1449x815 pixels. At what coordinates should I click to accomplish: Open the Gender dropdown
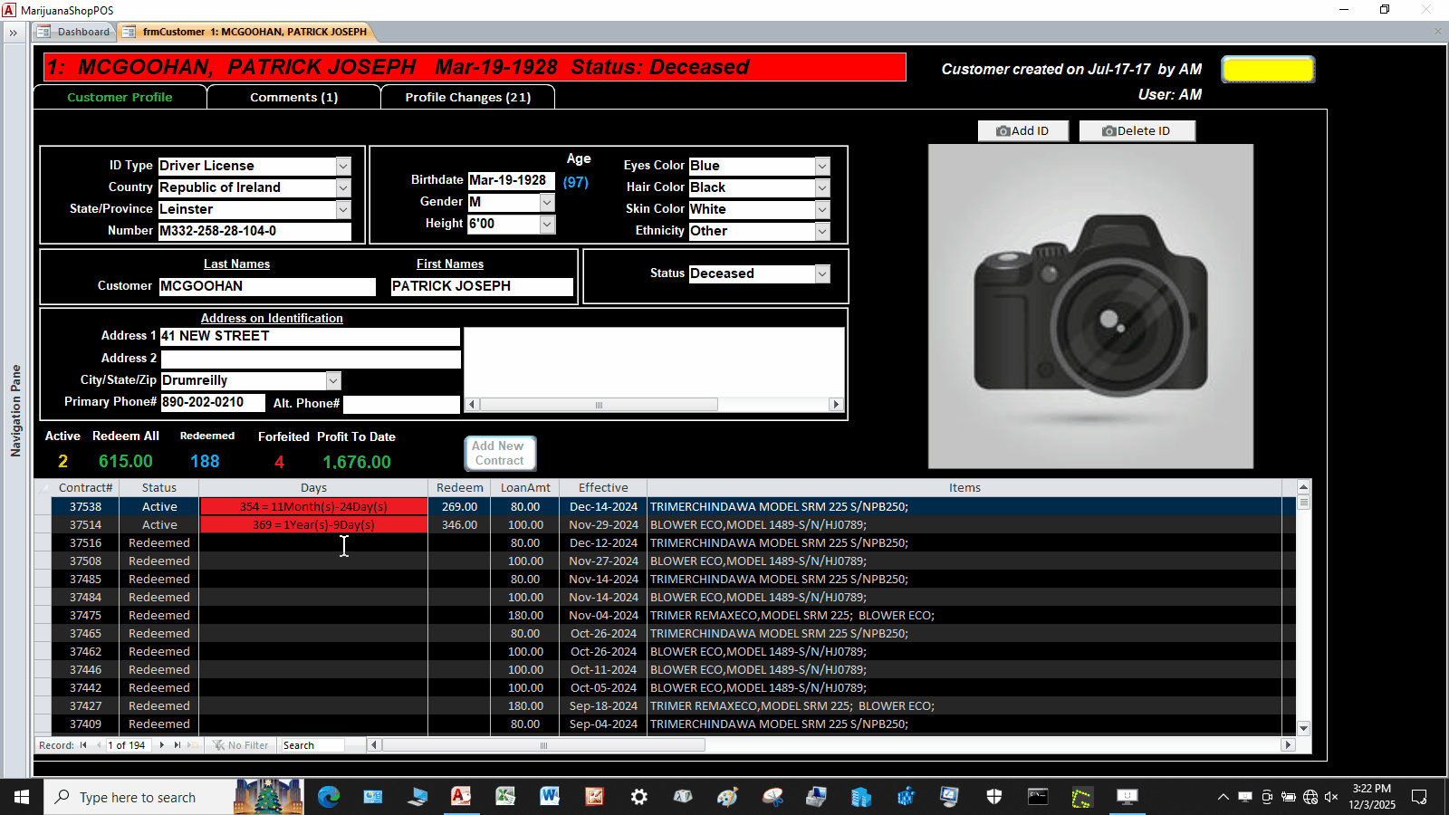(547, 202)
